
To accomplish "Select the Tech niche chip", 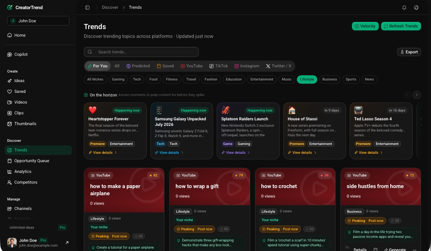I will click(x=137, y=79).
